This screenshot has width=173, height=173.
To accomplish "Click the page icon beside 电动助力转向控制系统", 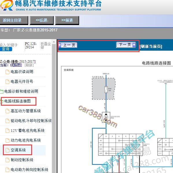I will pos(8,170).
